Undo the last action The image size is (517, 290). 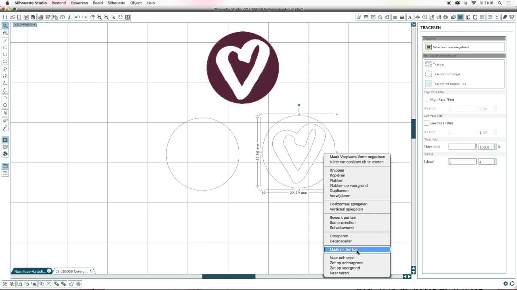point(77,17)
